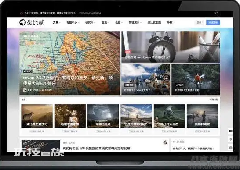Expand the 专题中心 menu dropdown
This screenshot has width=240, height=170.
coord(73,23)
